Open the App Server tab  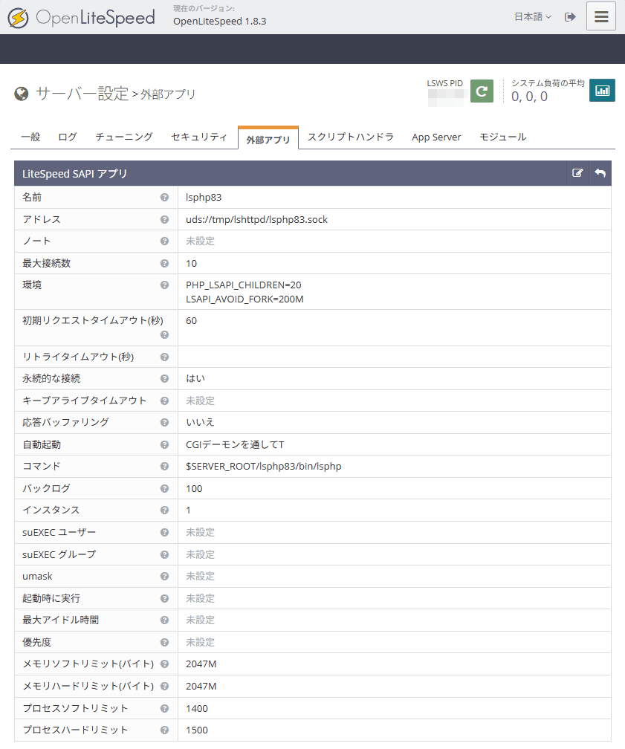436,137
